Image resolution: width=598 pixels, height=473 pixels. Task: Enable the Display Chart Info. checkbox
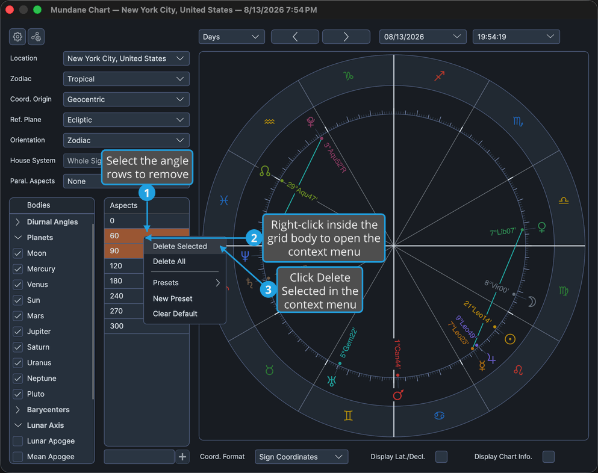click(549, 457)
